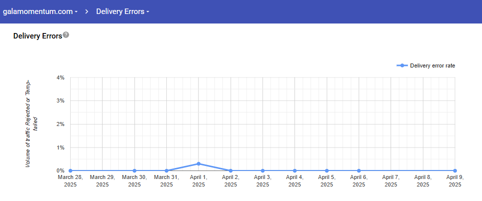Click the April 1 peak data point
Image resolution: width=482 pixels, height=201 pixels.
pos(198,163)
